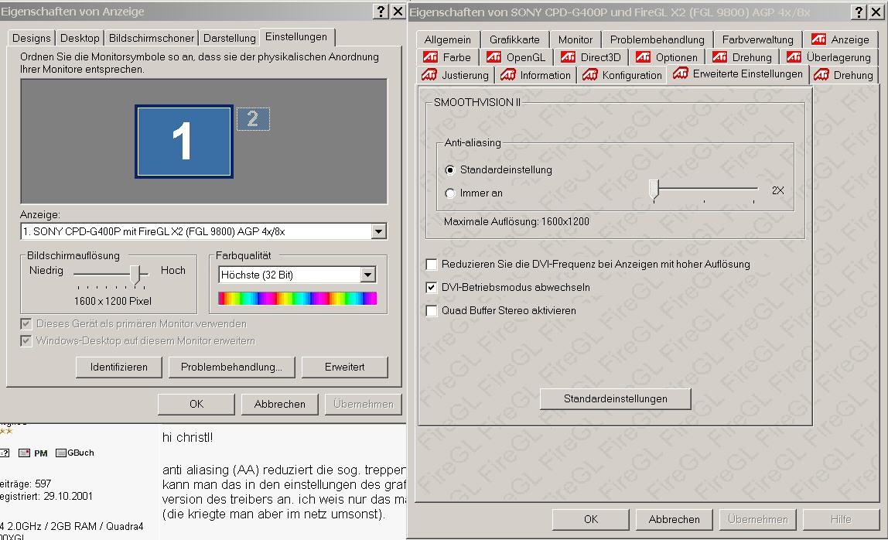Click the PM envelope icon in forum

tap(24, 453)
